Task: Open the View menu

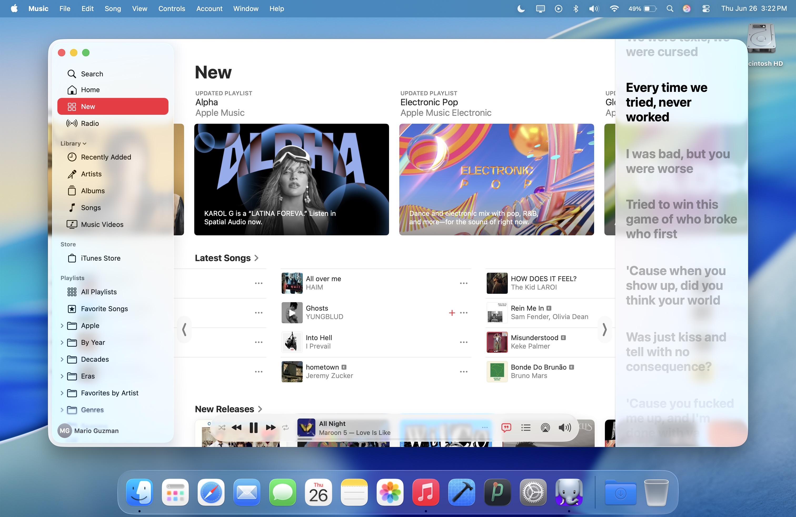Action: (x=140, y=9)
